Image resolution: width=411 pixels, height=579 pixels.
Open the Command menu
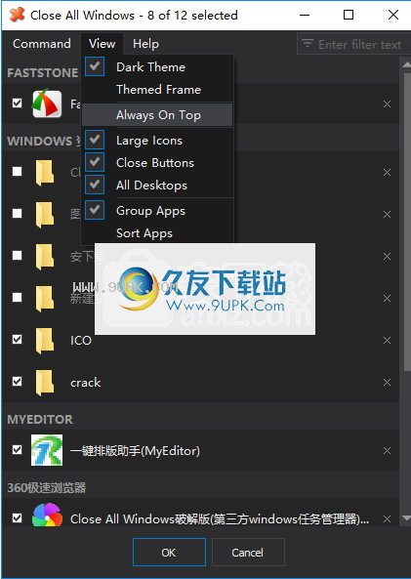(x=42, y=44)
